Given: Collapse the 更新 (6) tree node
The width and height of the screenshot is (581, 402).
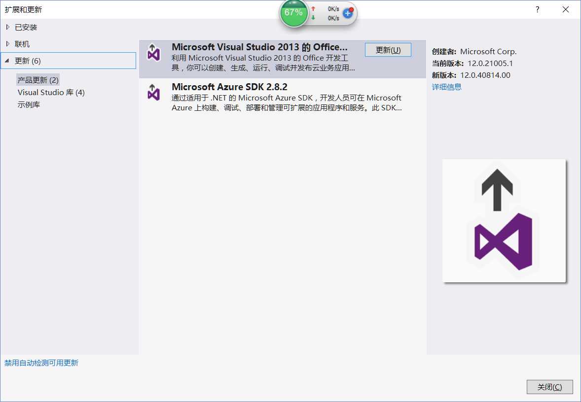Looking at the screenshot, I should (x=7, y=61).
